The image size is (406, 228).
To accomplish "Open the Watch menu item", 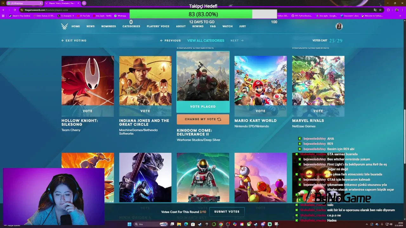I will click(227, 26).
